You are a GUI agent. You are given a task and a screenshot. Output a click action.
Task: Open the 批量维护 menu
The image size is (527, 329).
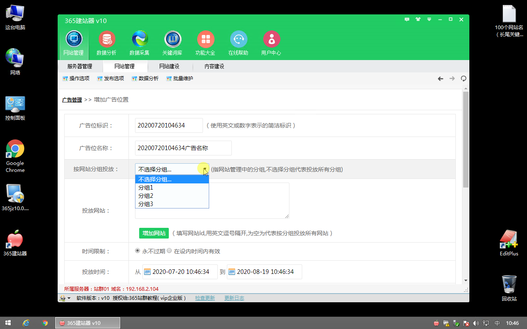[180, 79]
